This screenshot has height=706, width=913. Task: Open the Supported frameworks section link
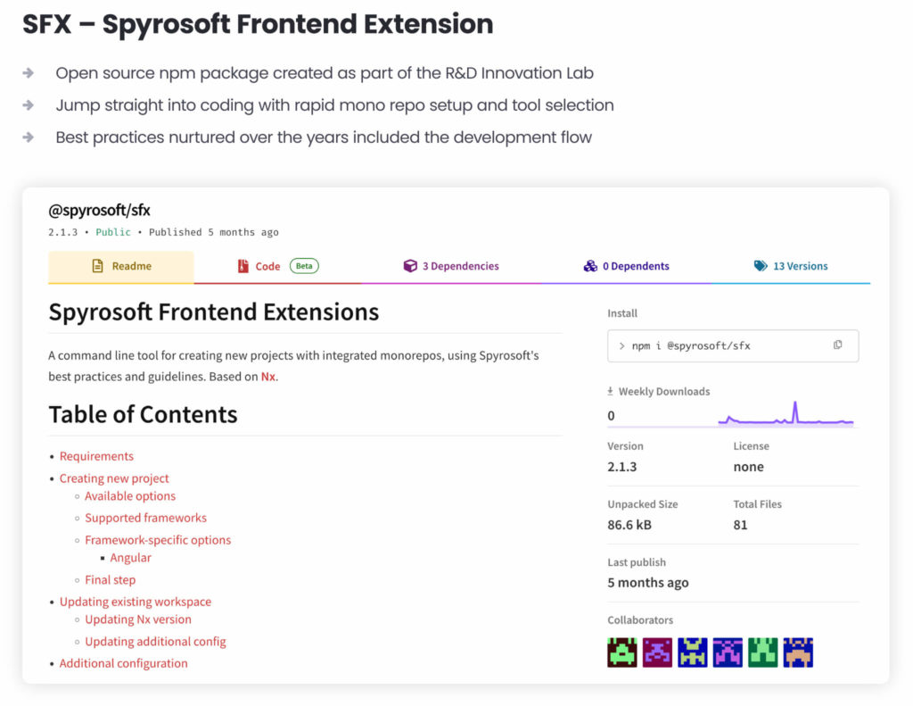145,518
